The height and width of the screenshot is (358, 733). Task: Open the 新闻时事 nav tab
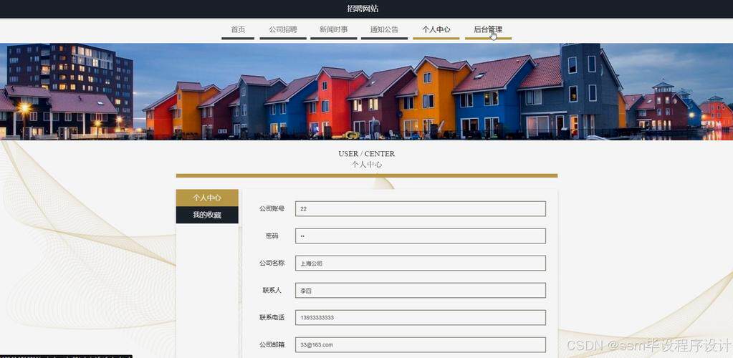pyautogui.click(x=334, y=29)
